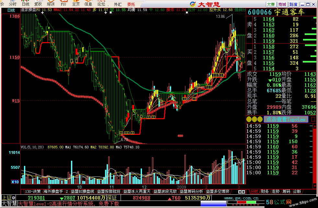Click sell level 1 price 1159
This screenshot has width=318, height=208.
click(268, 41)
